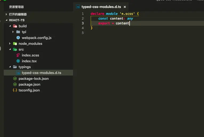Viewport: 204px width, 137px height.
Task: Click the src folder icon
Action: click(x=15, y=50)
